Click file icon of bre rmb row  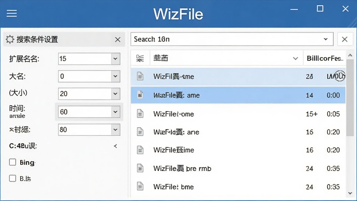140,168
